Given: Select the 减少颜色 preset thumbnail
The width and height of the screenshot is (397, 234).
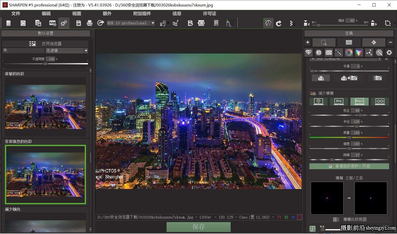Looking at the screenshot, I should pos(45,222).
